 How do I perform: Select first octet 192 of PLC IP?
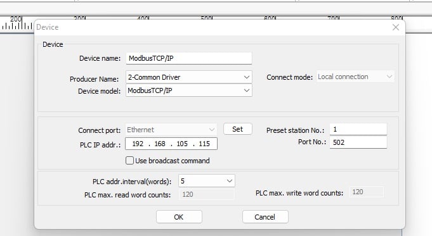[138, 144]
